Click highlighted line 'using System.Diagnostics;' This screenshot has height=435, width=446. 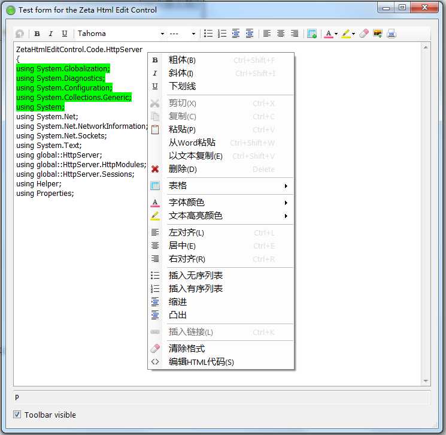(x=60, y=78)
